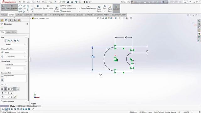Select the Motion Study 1 tab
The width and height of the screenshot is (201, 113).
click(33, 106)
